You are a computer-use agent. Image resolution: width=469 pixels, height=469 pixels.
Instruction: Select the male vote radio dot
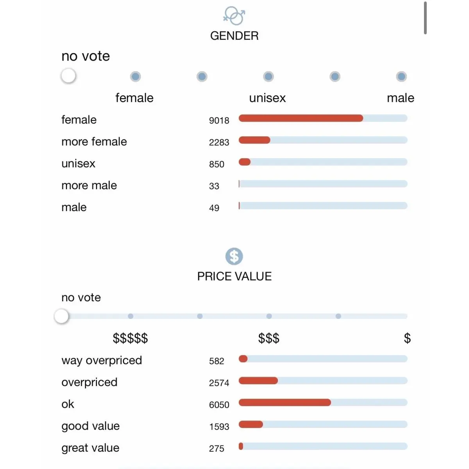tap(401, 76)
